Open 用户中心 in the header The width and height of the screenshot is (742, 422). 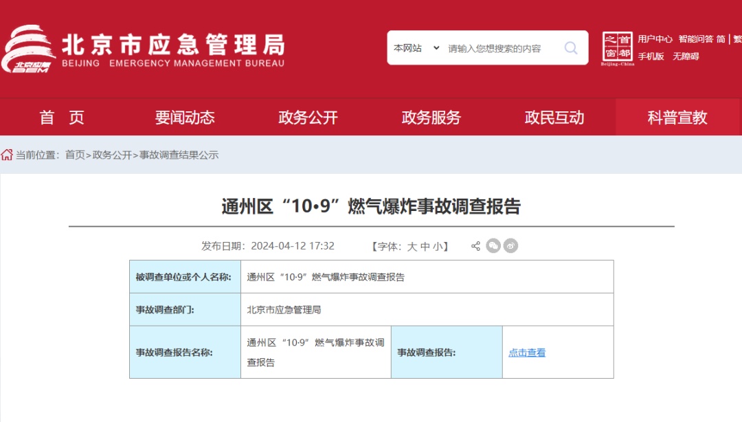pos(654,38)
